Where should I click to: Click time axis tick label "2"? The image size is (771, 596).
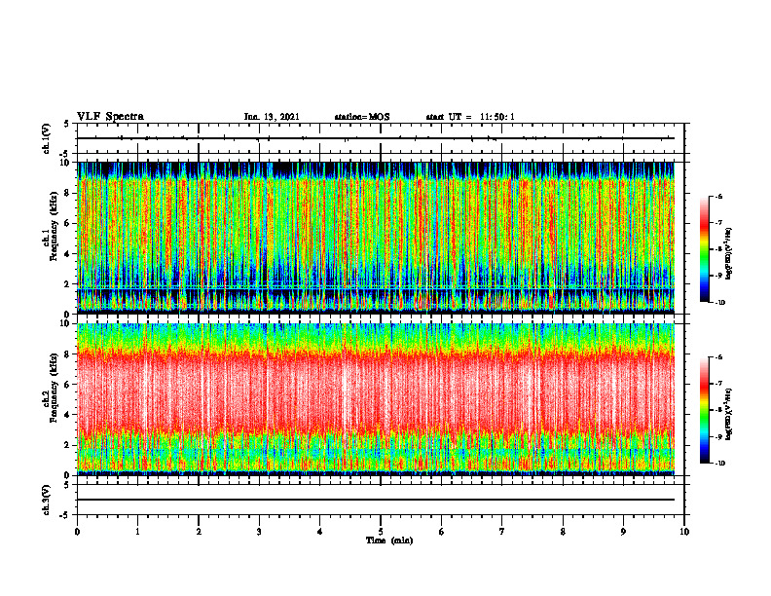pyautogui.click(x=199, y=532)
